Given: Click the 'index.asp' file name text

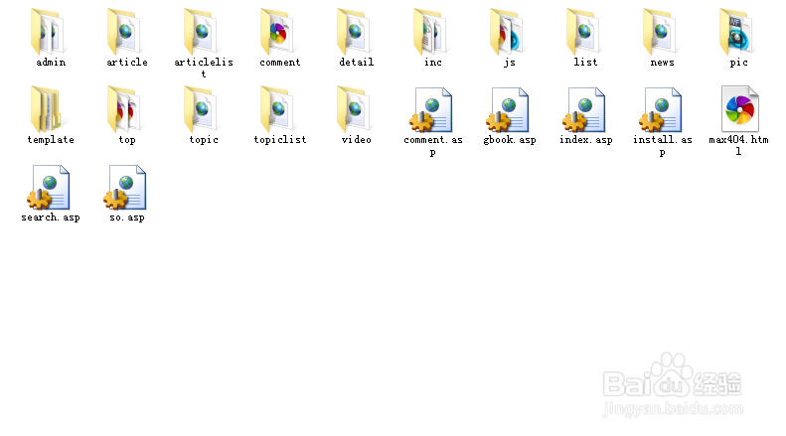Looking at the screenshot, I should (586, 140).
